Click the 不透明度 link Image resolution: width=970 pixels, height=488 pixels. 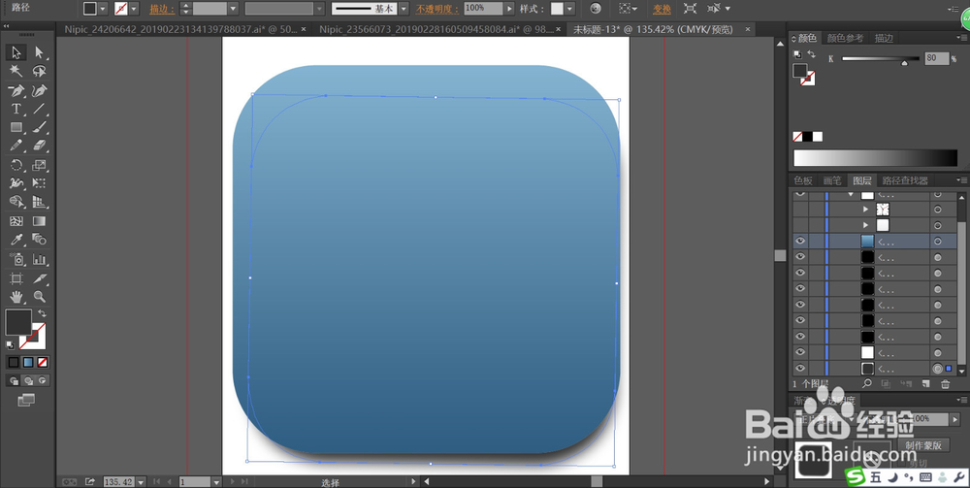pos(437,10)
